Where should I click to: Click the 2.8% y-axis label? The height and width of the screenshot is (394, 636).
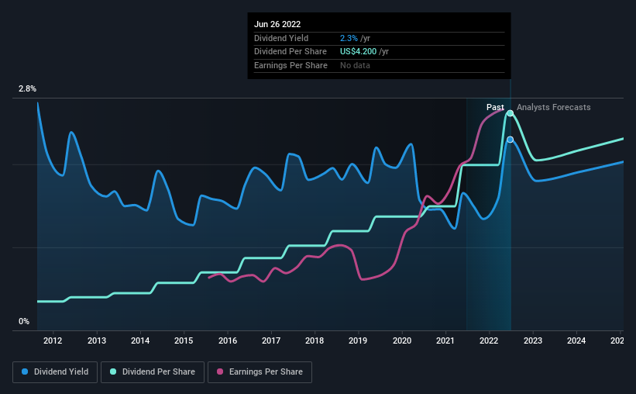pyautogui.click(x=27, y=88)
